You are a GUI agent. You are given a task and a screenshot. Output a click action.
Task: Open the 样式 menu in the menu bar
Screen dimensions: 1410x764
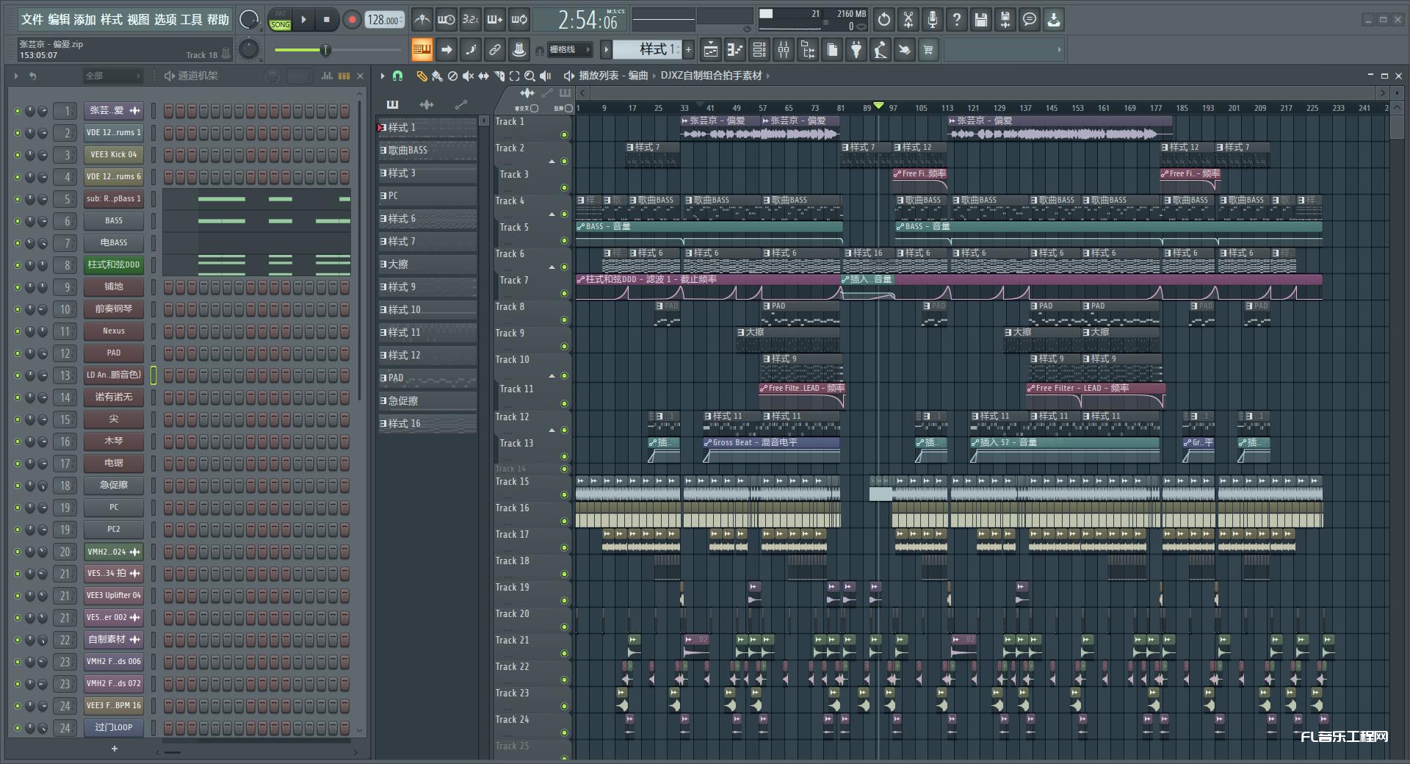(x=112, y=20)
